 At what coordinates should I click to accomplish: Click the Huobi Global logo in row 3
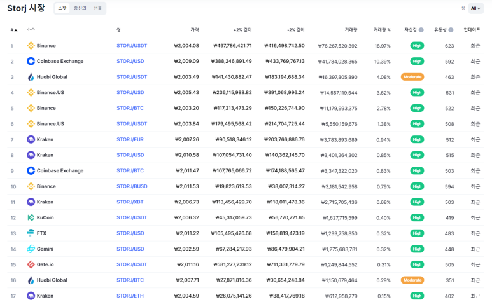click(31, 77)
